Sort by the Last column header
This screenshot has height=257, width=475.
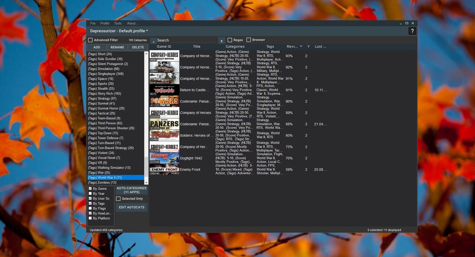(x=320, y=47)
